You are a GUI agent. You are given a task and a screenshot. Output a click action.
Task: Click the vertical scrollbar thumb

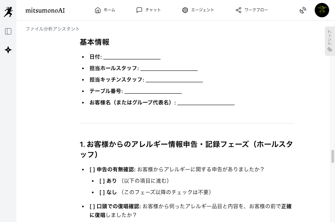(333, 156)
